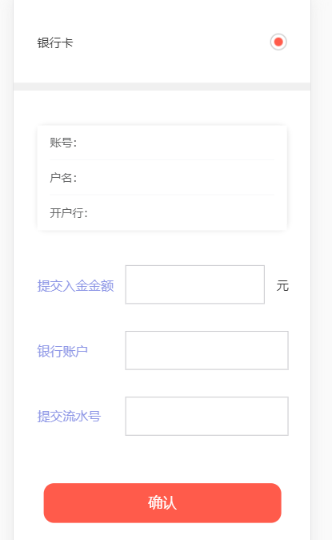Click the gray separator bar under 银行卡
Screen dimensions: 332x540
[x=162, y=87]
